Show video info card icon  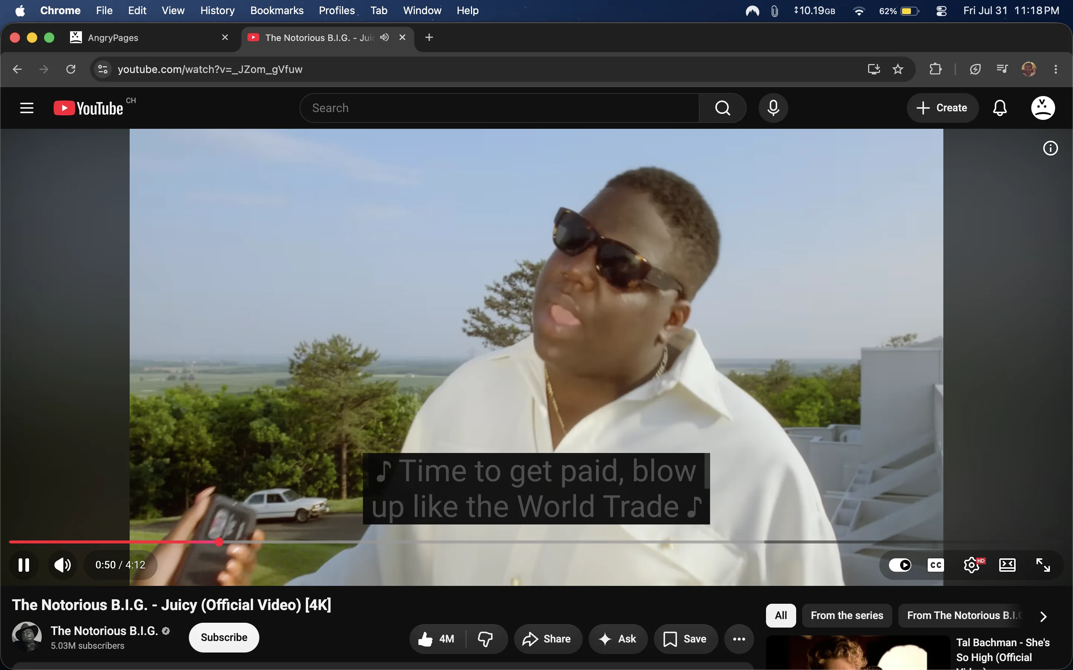pyautogui.click(x=1050, y=148)
